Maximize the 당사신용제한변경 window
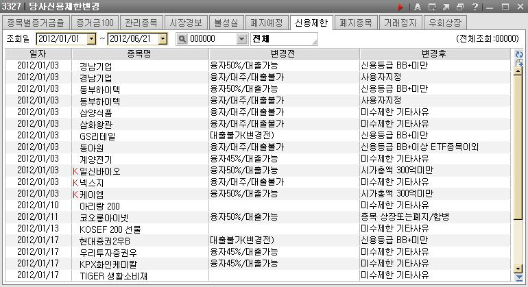 pos(505,7)
